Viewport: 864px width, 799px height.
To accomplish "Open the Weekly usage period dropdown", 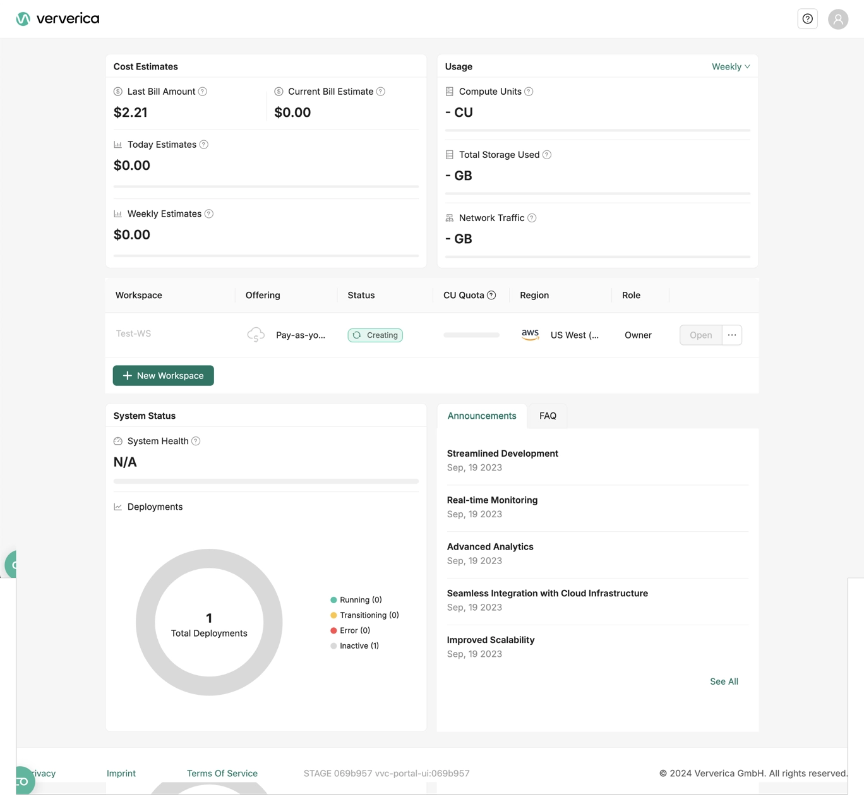I will [731, 66].
